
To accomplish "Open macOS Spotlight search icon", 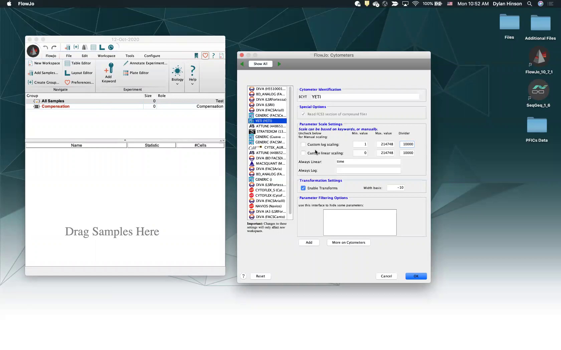I will (x=530, y=4).
